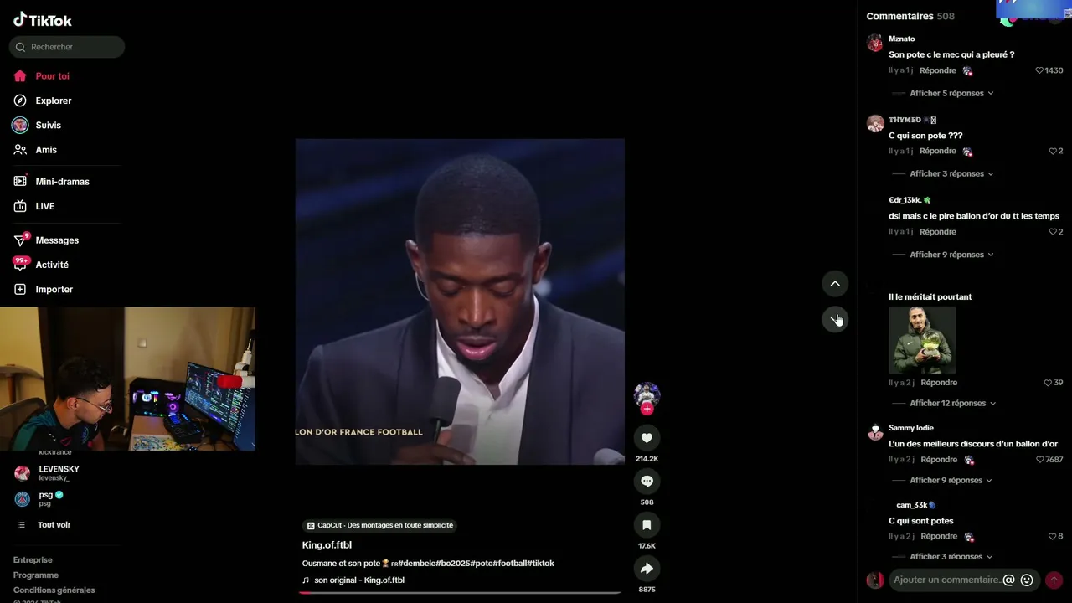The height and width of the screenshot is (603, 1072).
Task: Click the Tout voir list icon
Action: click(x=21, y=525)
